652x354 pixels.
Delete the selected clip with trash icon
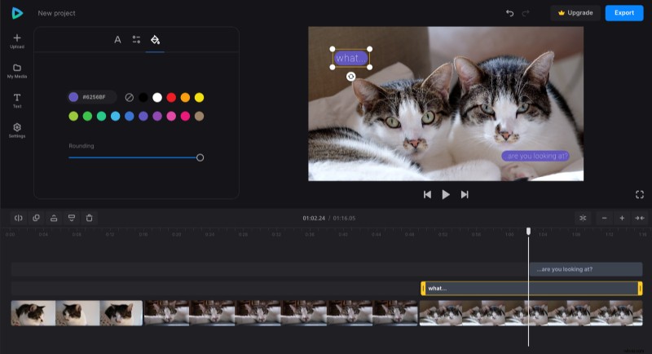pyautogui.click(x=89, y=218)
